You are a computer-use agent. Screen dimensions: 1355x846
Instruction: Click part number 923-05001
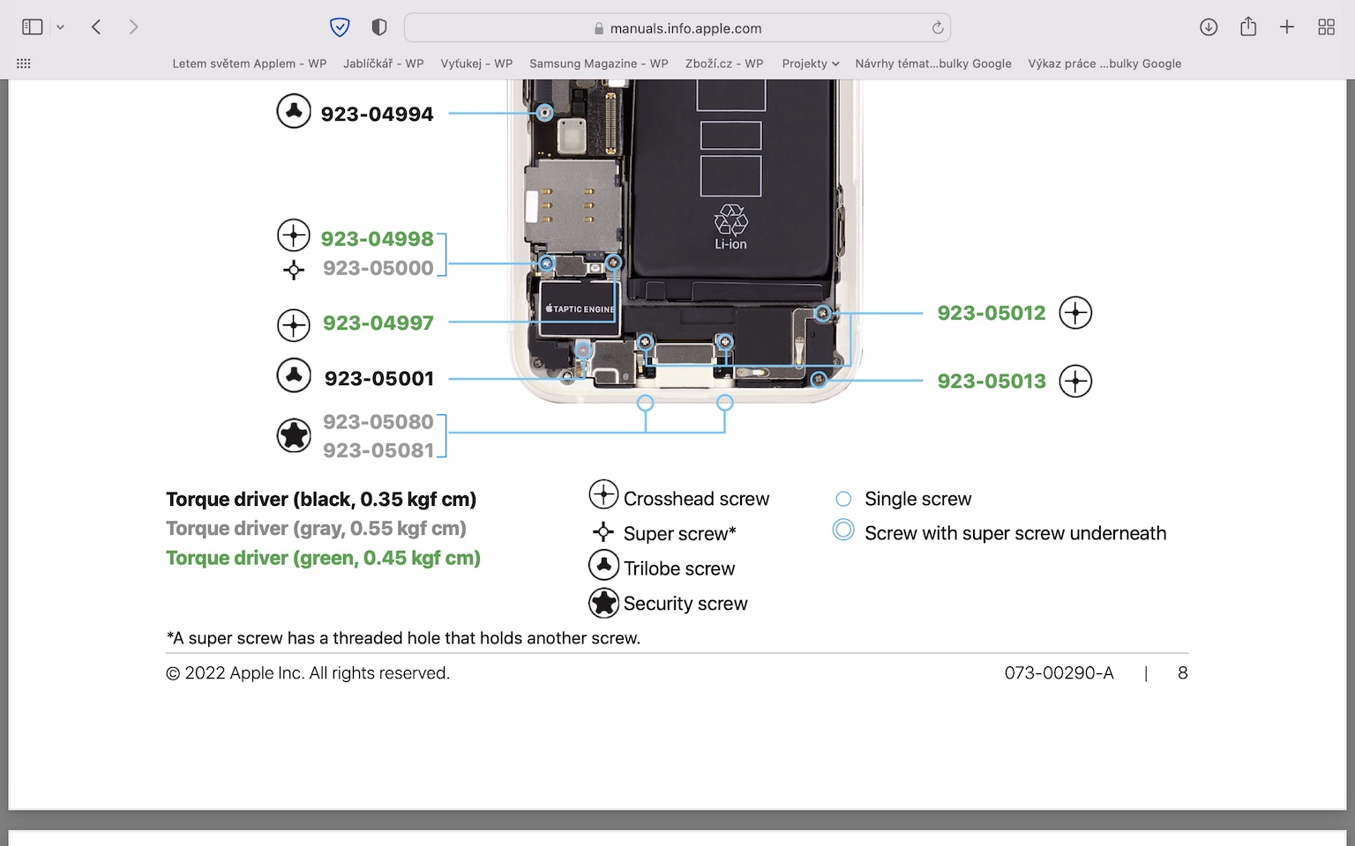[x=379, y=379]
